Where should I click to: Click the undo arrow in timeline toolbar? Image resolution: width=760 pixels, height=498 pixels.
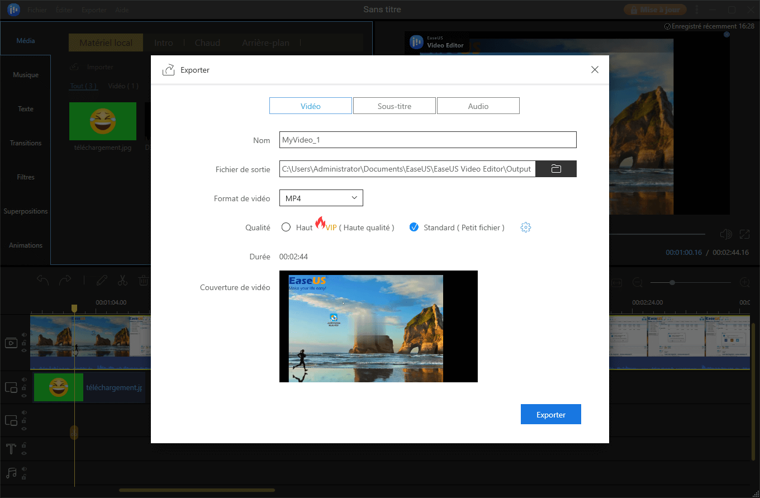click(x=43, y=280)
